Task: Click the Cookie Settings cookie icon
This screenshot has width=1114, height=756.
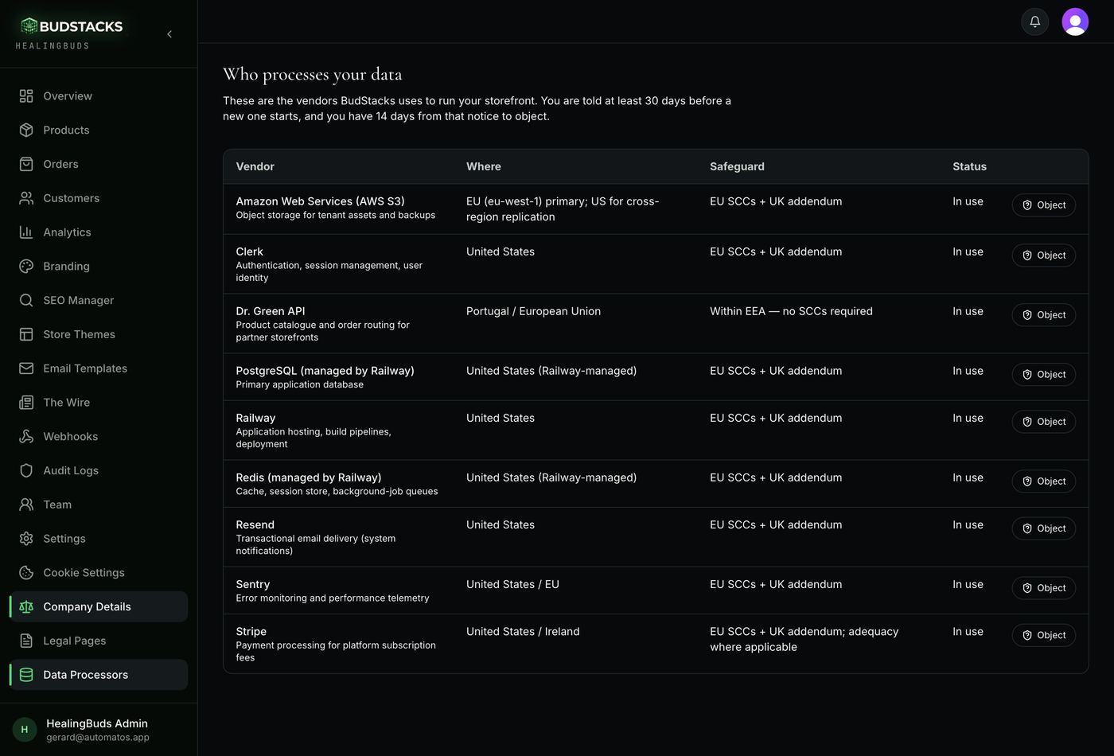Action: (x=26, y=573)
